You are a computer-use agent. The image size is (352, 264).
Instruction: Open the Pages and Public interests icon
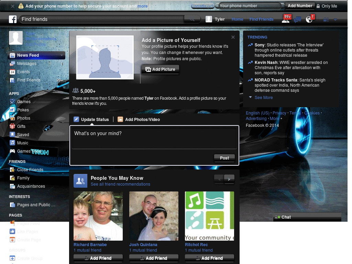point(12,205)
